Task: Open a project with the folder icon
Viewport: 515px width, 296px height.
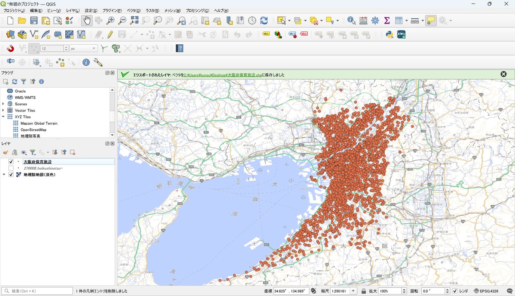Action: click(22, 21)
